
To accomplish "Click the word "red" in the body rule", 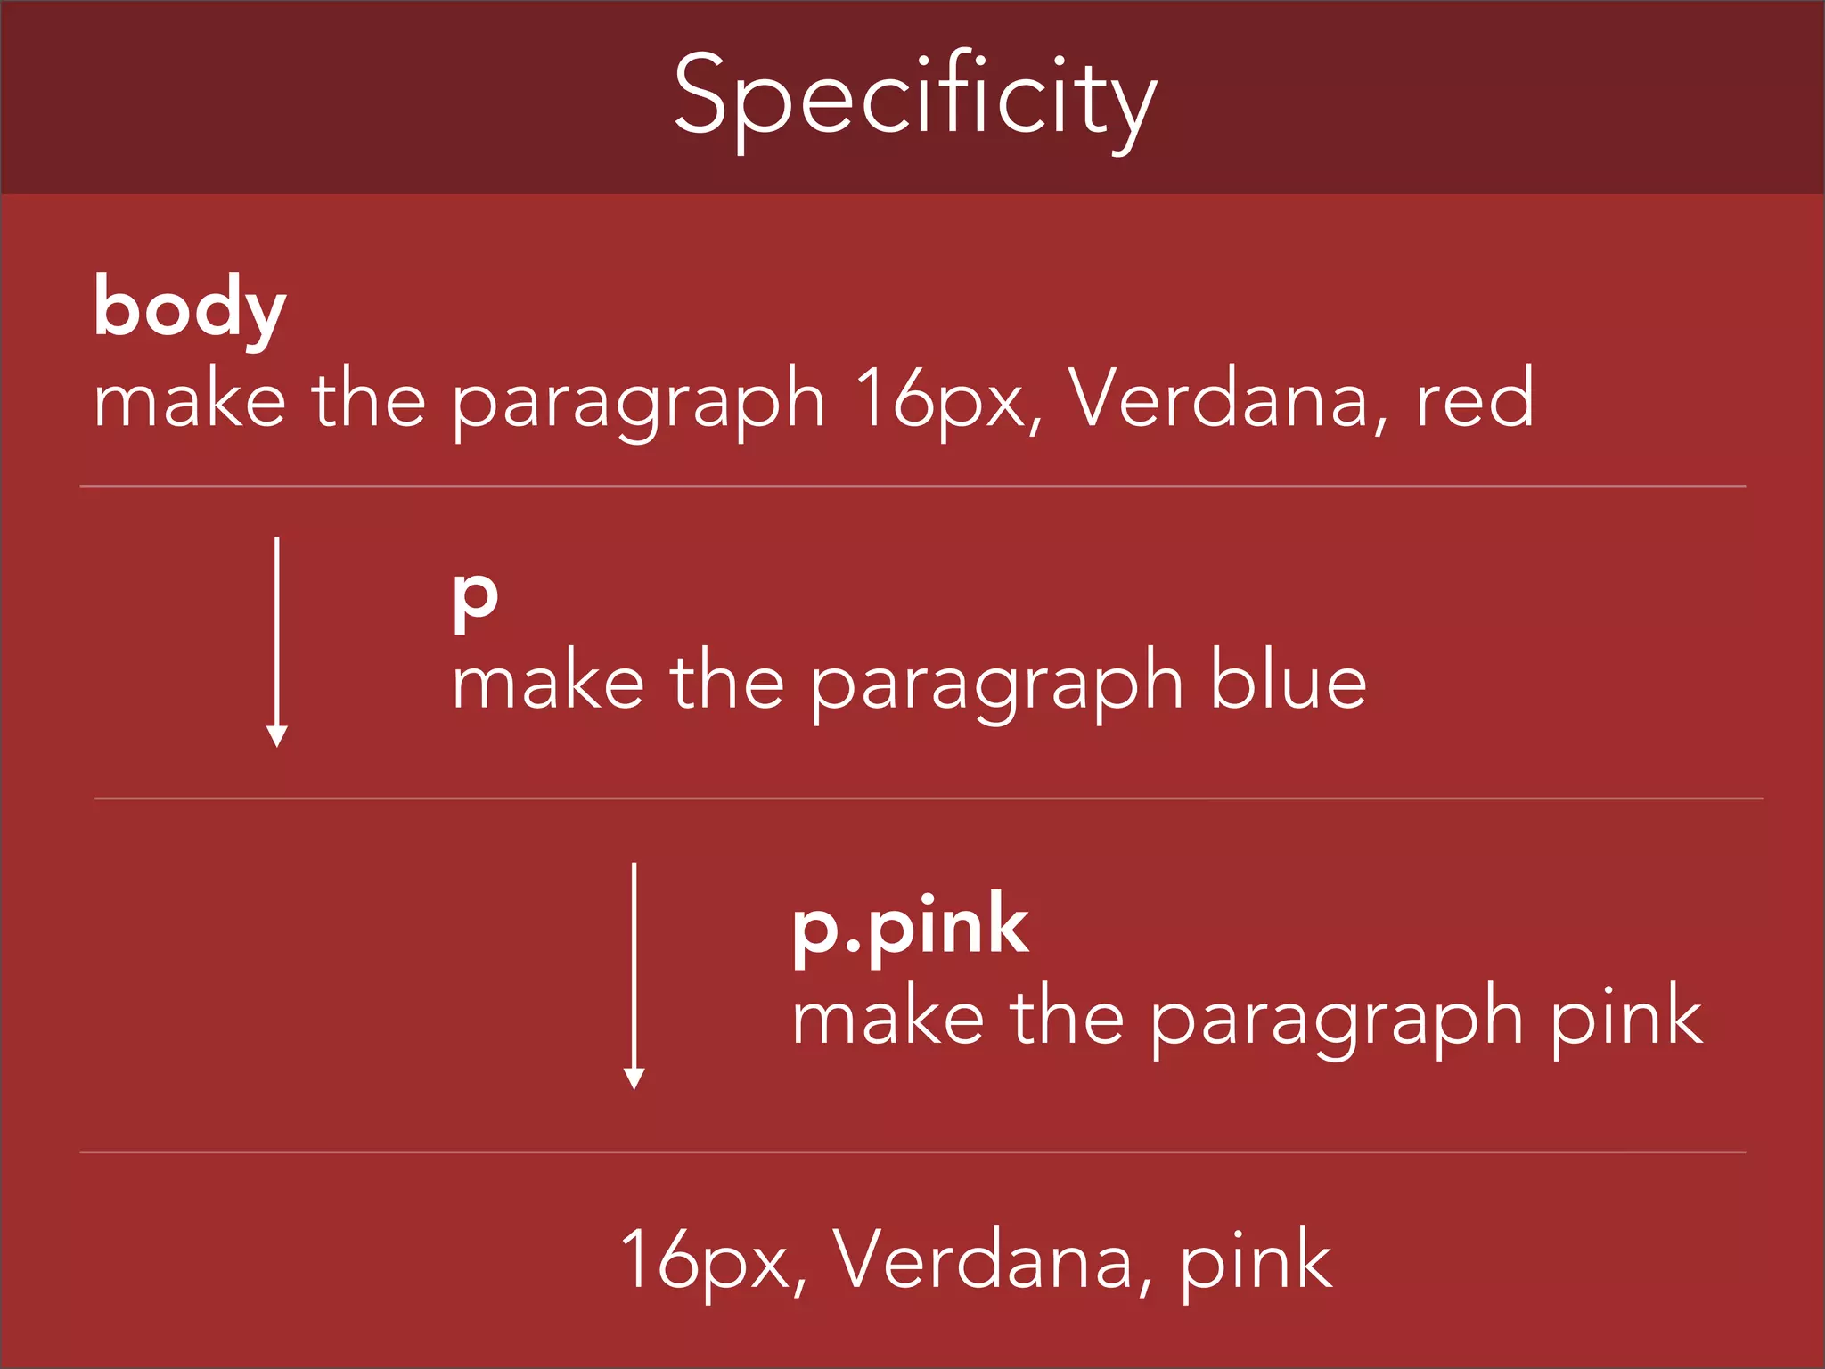I will coord(1475,400).
